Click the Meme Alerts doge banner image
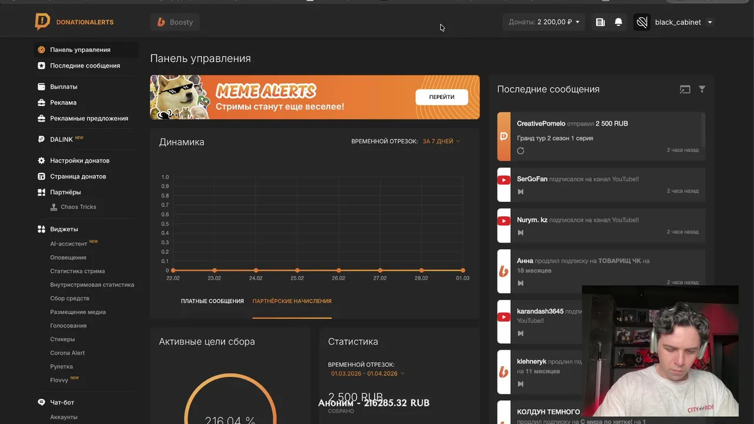 click(180, 97)
